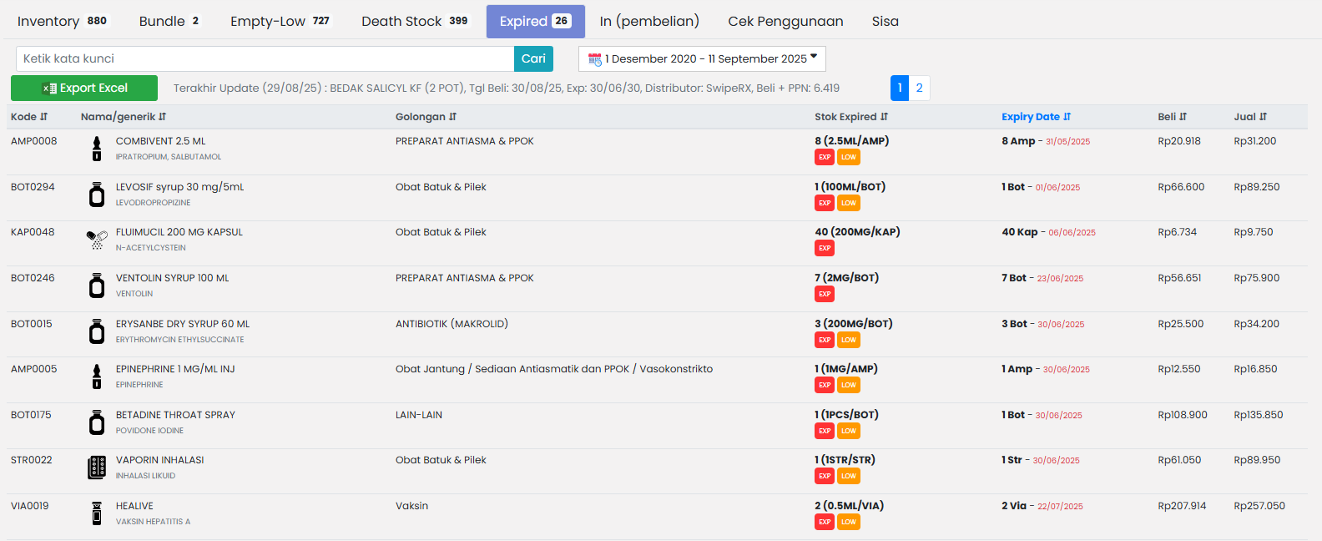Click the keyword search input field
The height and width of the screenshot is (541, 1322).
(265, 59)
